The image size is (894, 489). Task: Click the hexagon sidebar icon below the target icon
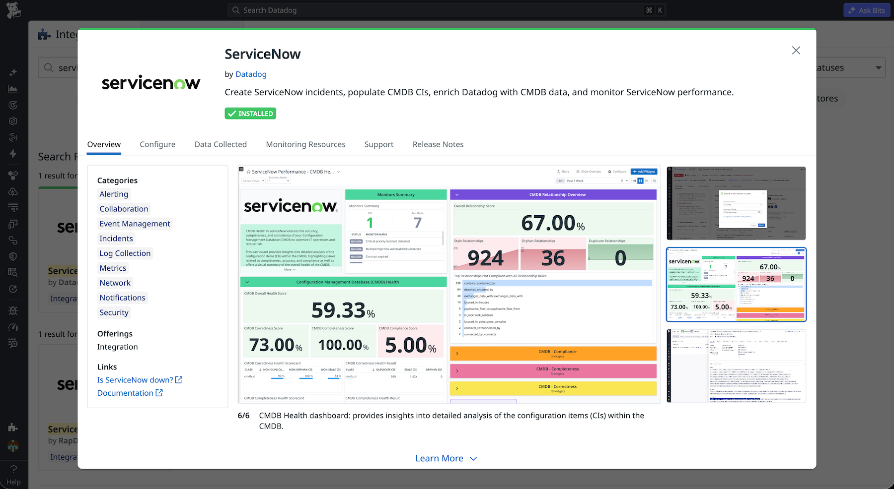pyautogui.click(x=13, y=121)
